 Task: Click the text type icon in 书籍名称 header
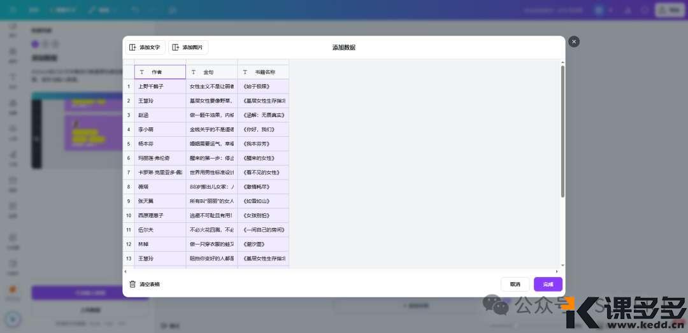245,72
